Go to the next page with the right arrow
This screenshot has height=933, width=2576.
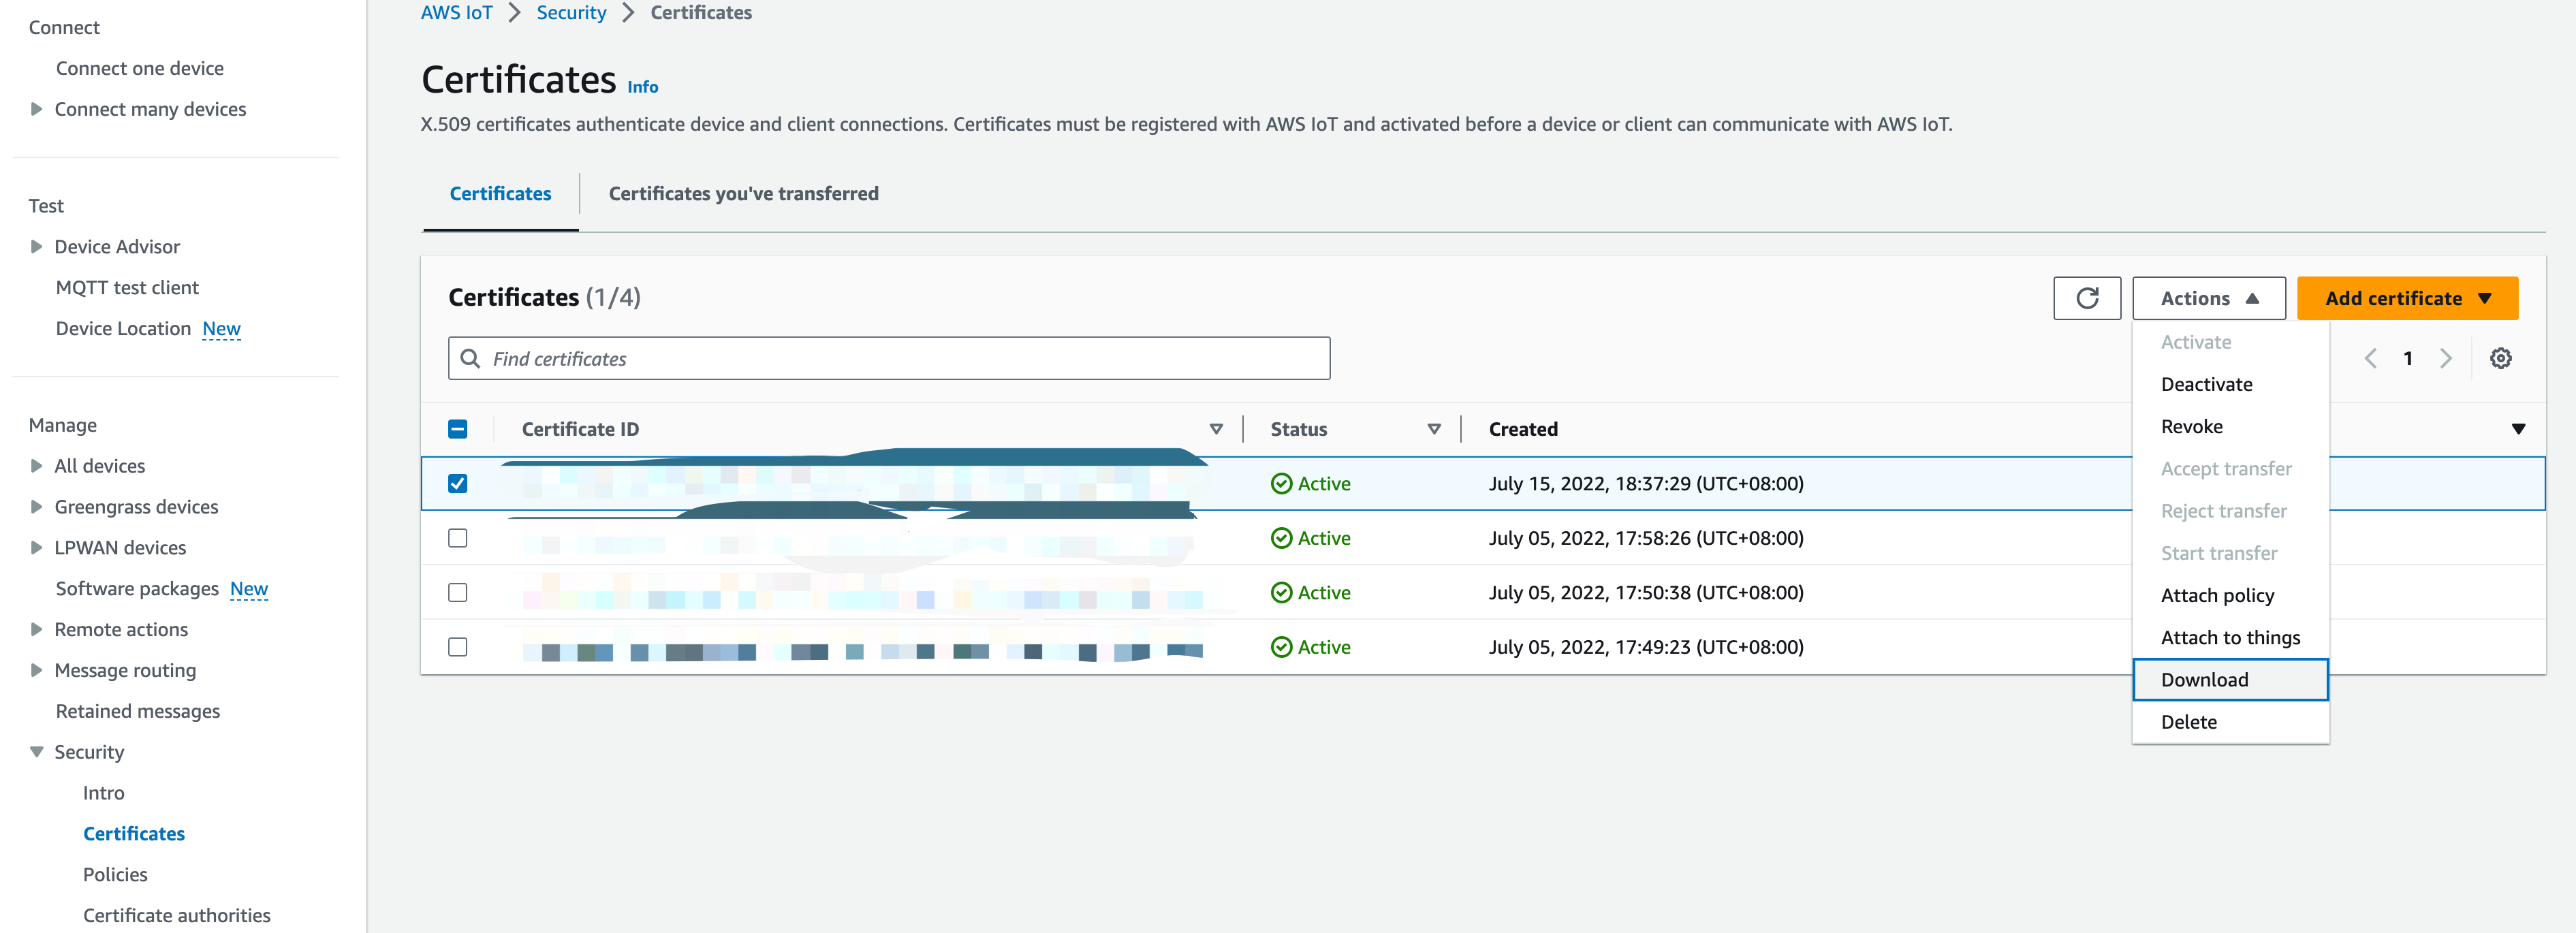2446,358
